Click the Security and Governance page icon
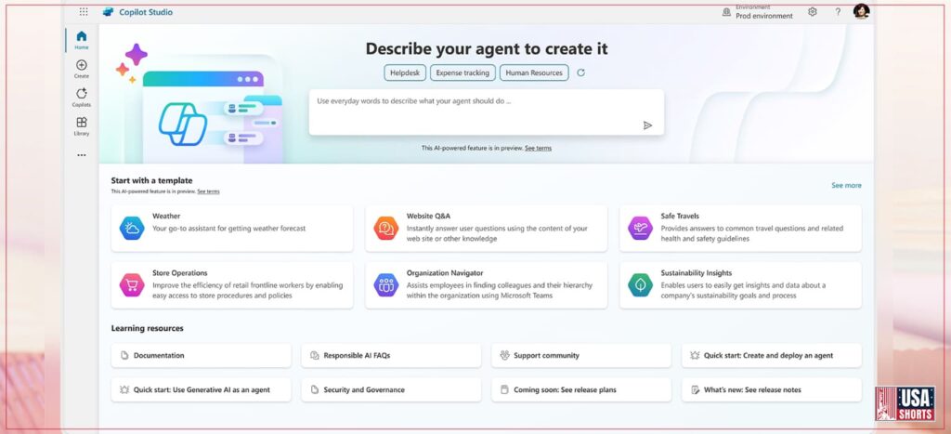This screenshot has width=951, height=434. pyautogui.click(x=314, y=389)
